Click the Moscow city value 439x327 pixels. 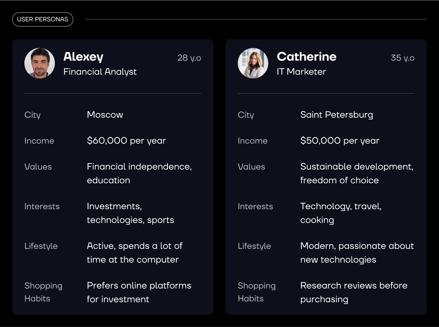pos(105,115)
